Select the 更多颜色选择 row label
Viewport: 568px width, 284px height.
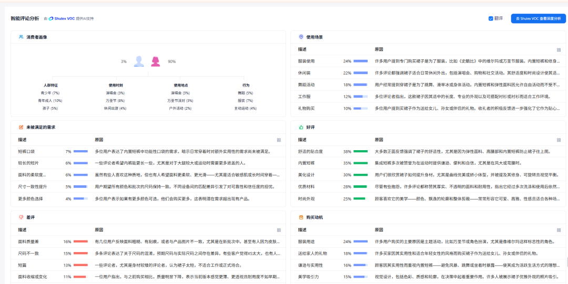tap(31, 198)
